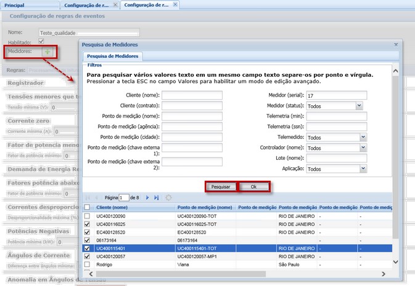Jump to last page of results
The width and height of the screenshot is (415, 286).
point(156,197)
